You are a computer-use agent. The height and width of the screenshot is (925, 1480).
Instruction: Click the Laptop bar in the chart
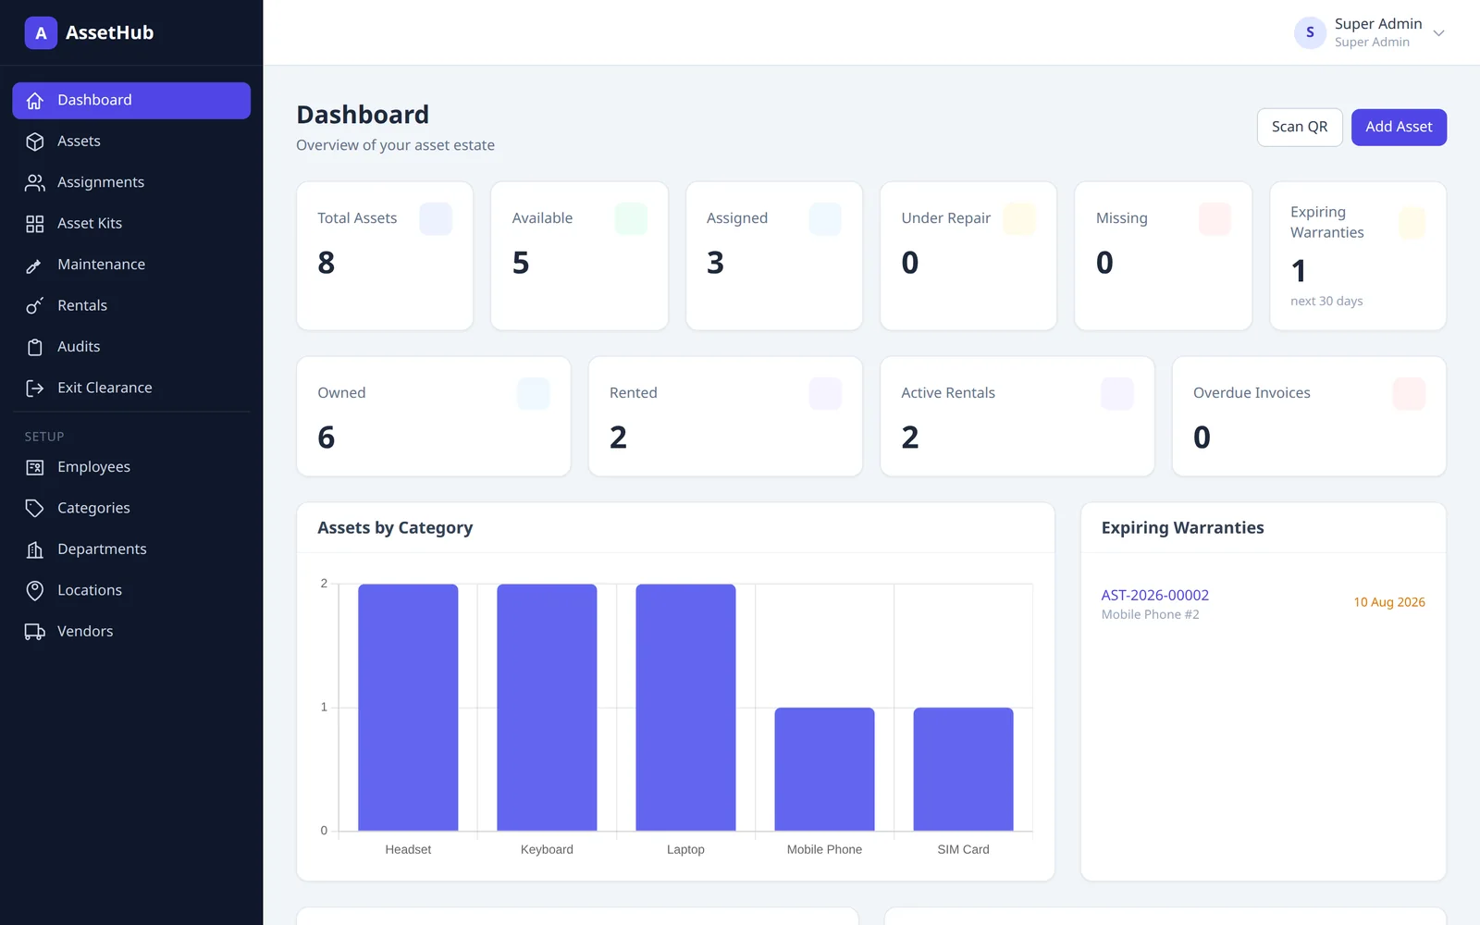click(x=685, y=708)
